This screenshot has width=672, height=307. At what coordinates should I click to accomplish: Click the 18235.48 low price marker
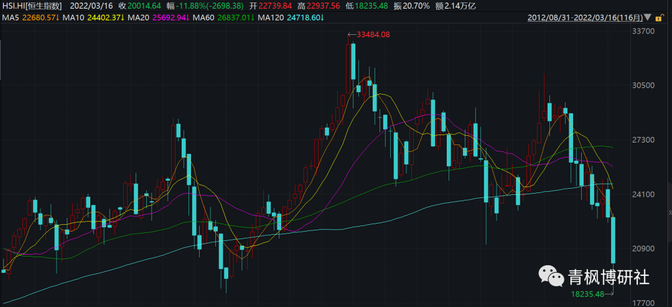[587, 294]
